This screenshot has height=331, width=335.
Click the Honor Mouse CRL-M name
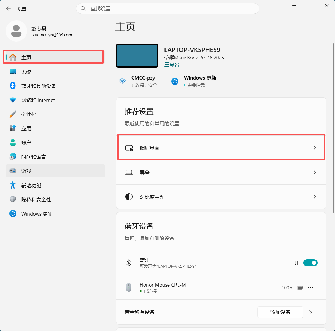pyautogui.click(x=163, y=285)
